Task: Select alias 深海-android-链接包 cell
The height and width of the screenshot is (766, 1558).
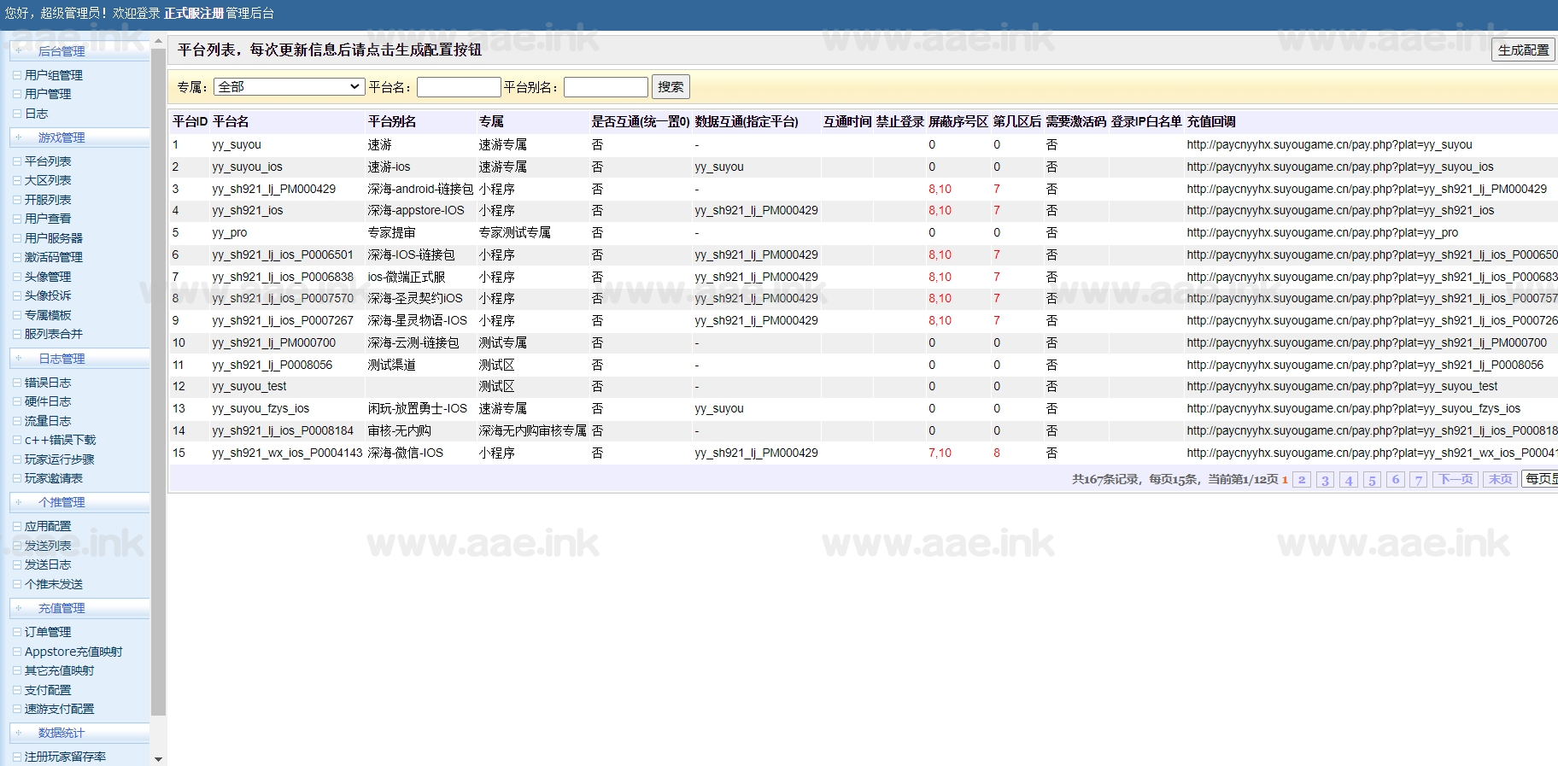Action: (x=420, y=190)
